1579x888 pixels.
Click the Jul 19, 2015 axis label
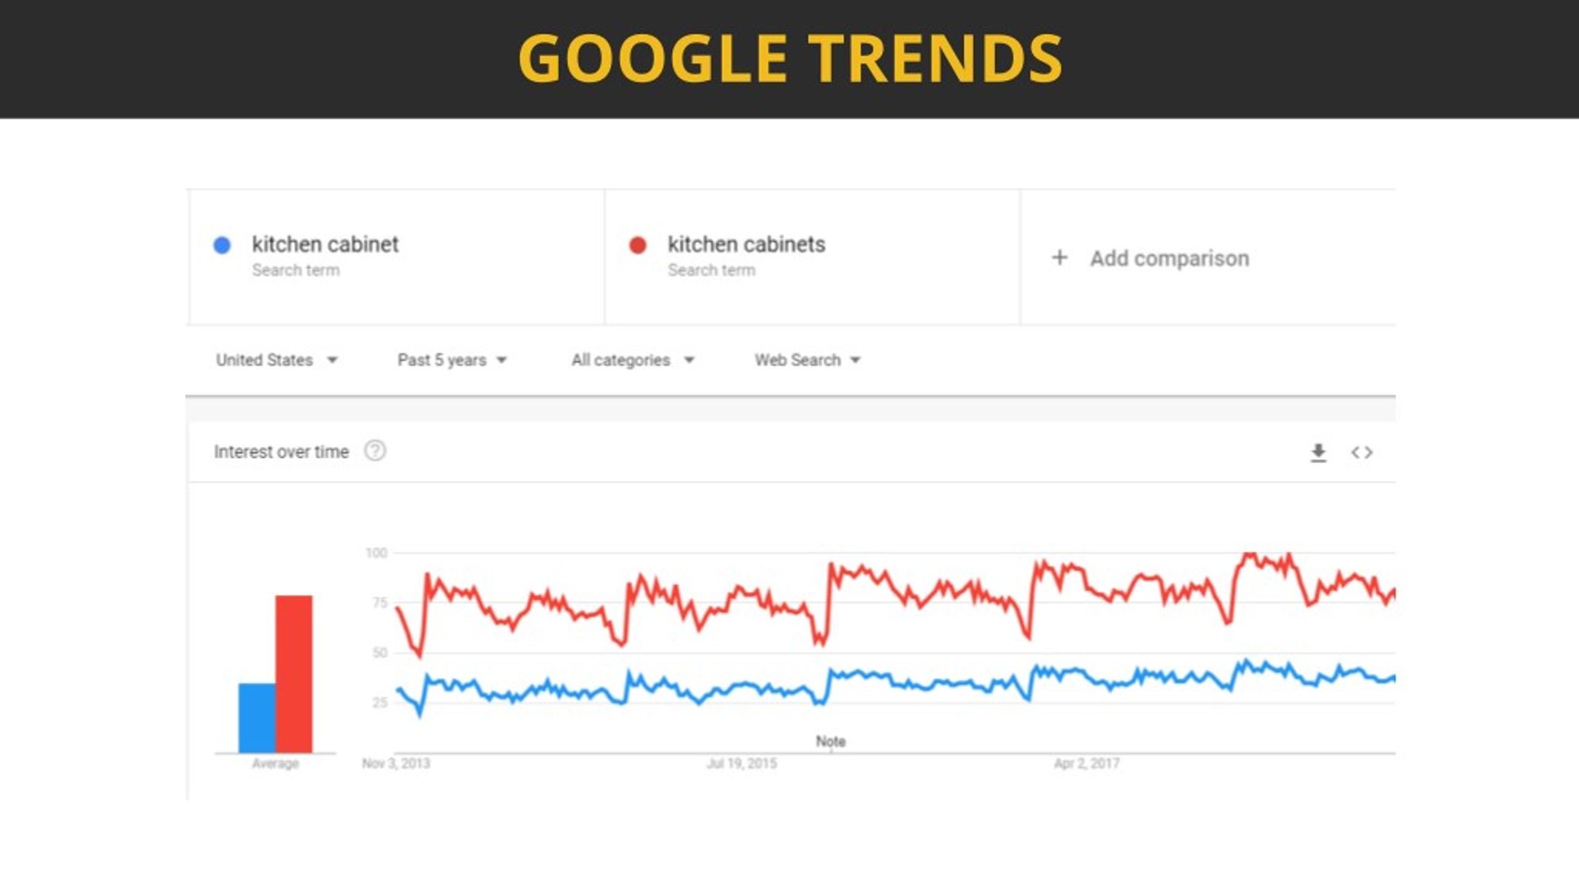[741, 763]
